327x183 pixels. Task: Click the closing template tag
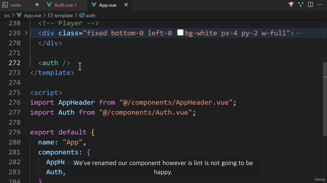click(x=52, y=73)
